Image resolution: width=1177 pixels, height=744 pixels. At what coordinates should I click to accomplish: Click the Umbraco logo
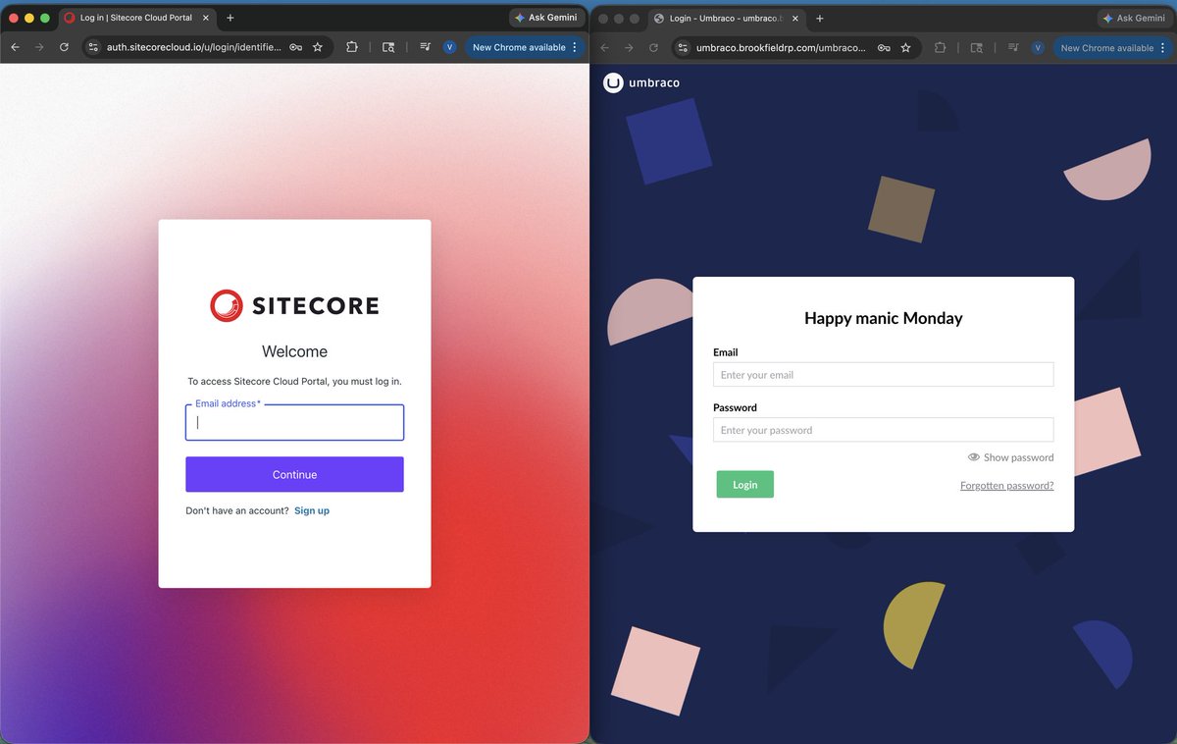point(641,82)
